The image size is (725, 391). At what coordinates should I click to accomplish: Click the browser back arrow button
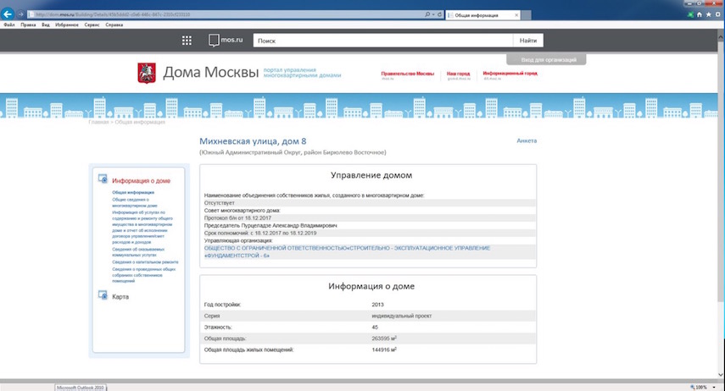tap(8, 15)
